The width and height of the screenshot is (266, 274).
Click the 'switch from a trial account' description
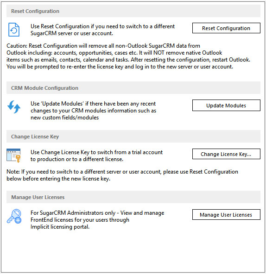pos(96,156)
